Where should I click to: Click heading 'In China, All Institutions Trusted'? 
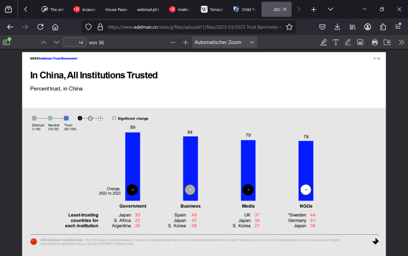(x=94, y=76)
